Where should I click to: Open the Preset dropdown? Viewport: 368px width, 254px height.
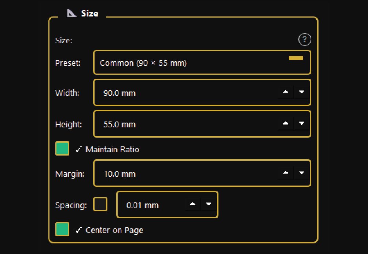[x=202, y=63]
